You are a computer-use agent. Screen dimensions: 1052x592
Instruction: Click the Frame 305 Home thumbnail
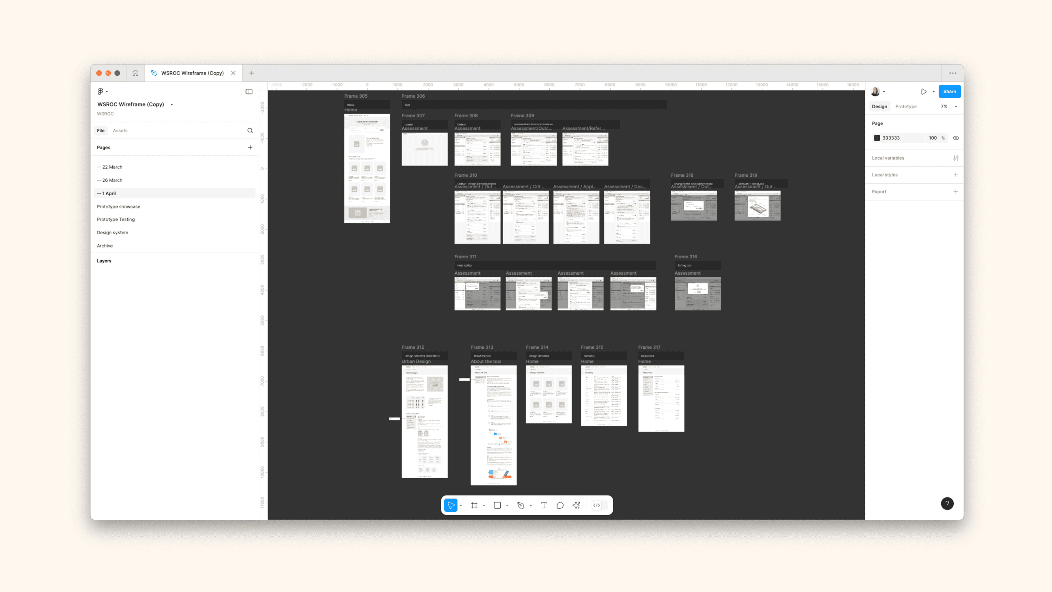[x=367, y=168]
